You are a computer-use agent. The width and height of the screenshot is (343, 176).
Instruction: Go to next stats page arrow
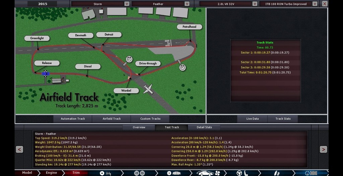[323, 149]
